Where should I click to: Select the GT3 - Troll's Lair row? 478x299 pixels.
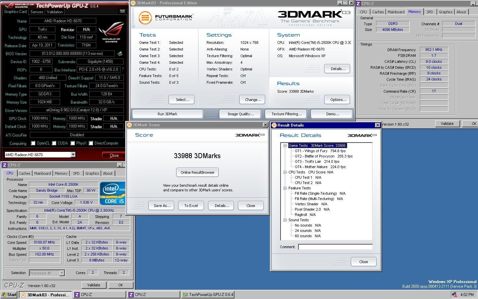(317, 161)
